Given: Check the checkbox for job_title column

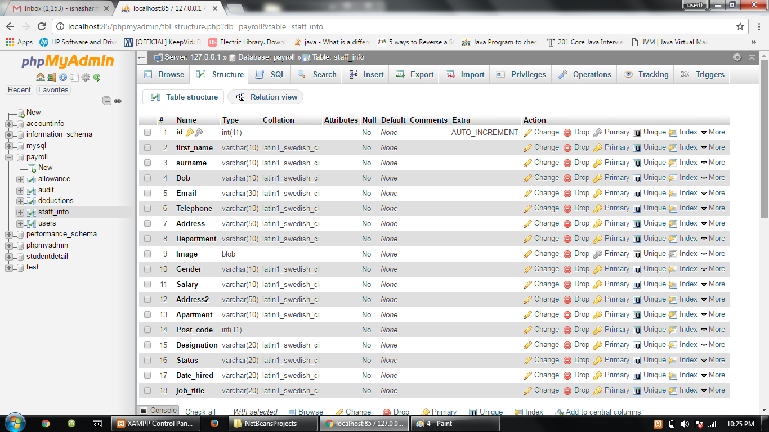Looking at the screenshot, I should click(x=147, y=391).
